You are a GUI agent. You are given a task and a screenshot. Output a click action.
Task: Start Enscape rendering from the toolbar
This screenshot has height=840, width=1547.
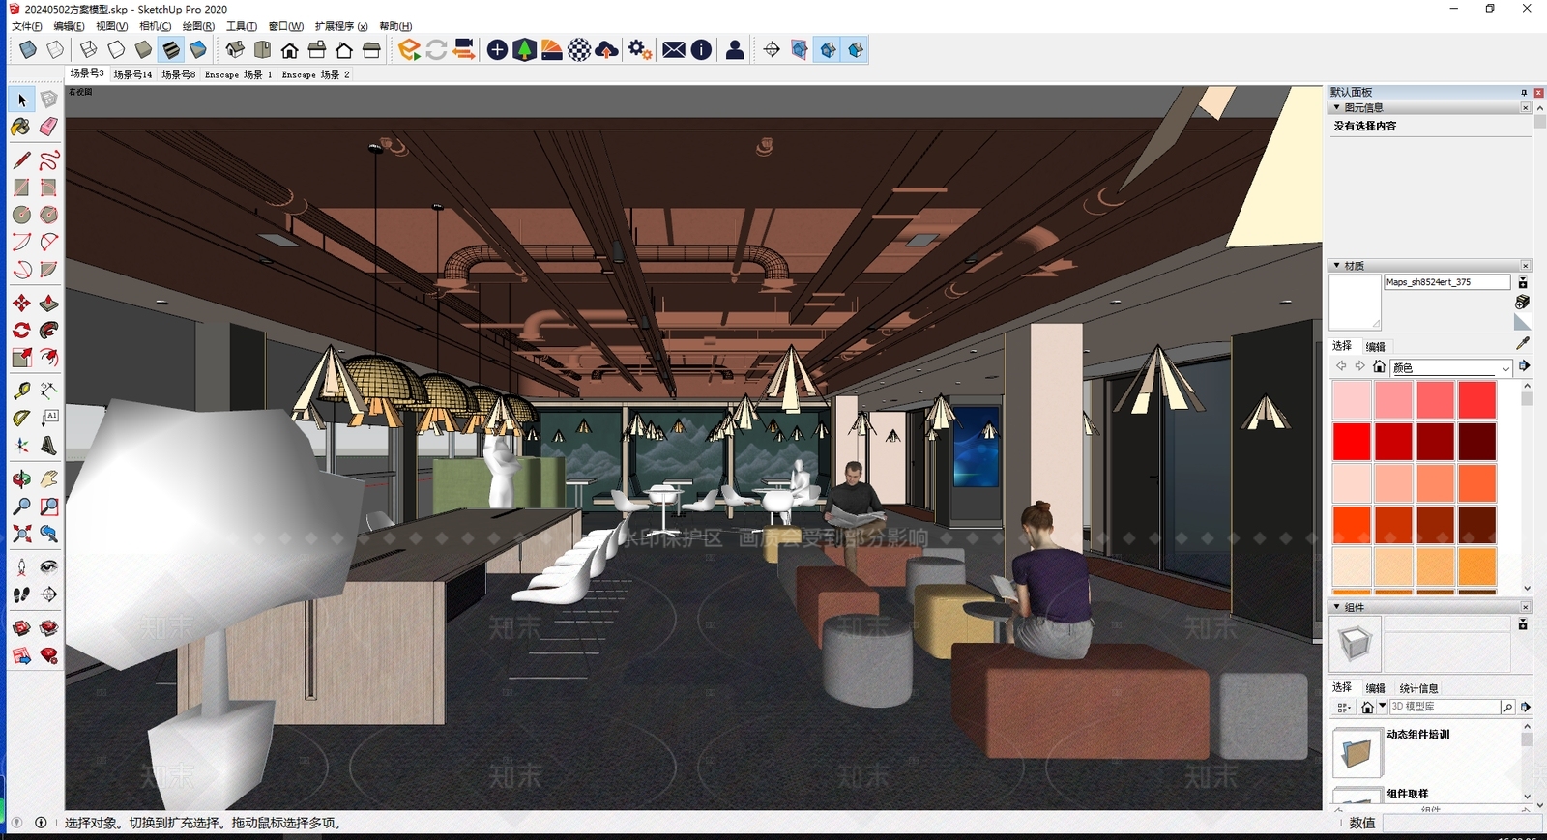pyautogui.click(x=409, y=50)
